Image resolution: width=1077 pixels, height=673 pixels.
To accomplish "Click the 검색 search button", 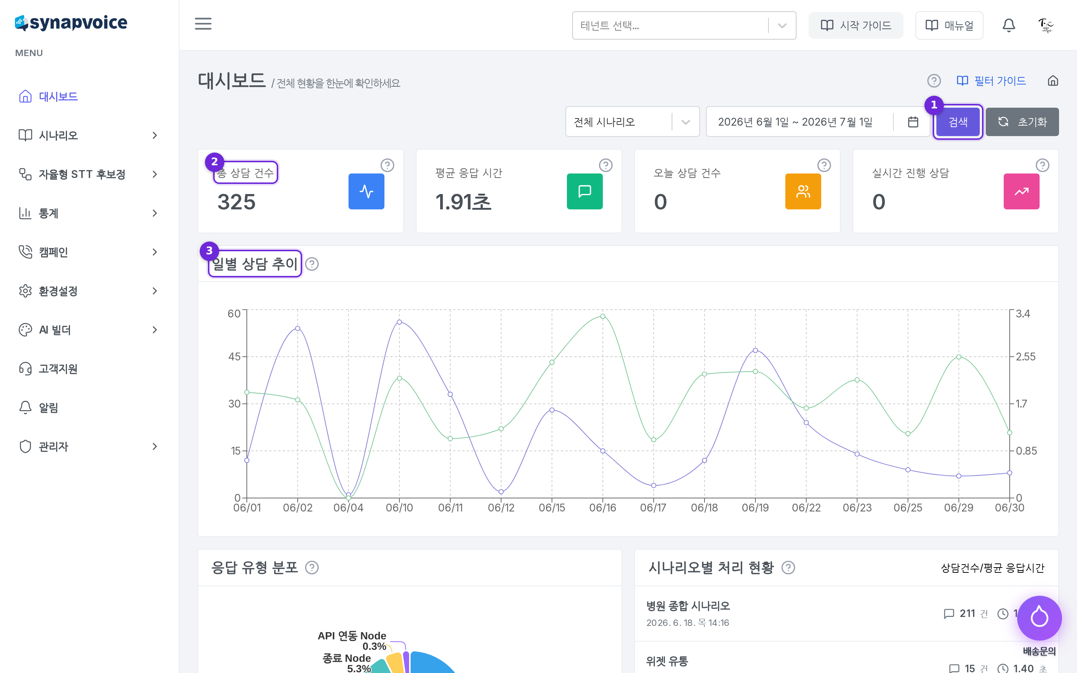I will pyautogui.click(x=958, y=122).
